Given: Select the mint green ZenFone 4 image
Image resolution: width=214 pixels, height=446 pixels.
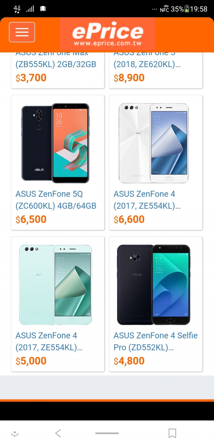Looking at the screenshot, I should coord(55,285).
